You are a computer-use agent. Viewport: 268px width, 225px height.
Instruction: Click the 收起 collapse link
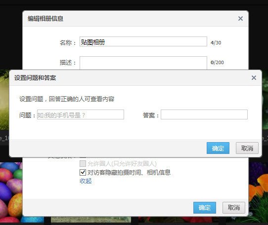coord(86,181)
